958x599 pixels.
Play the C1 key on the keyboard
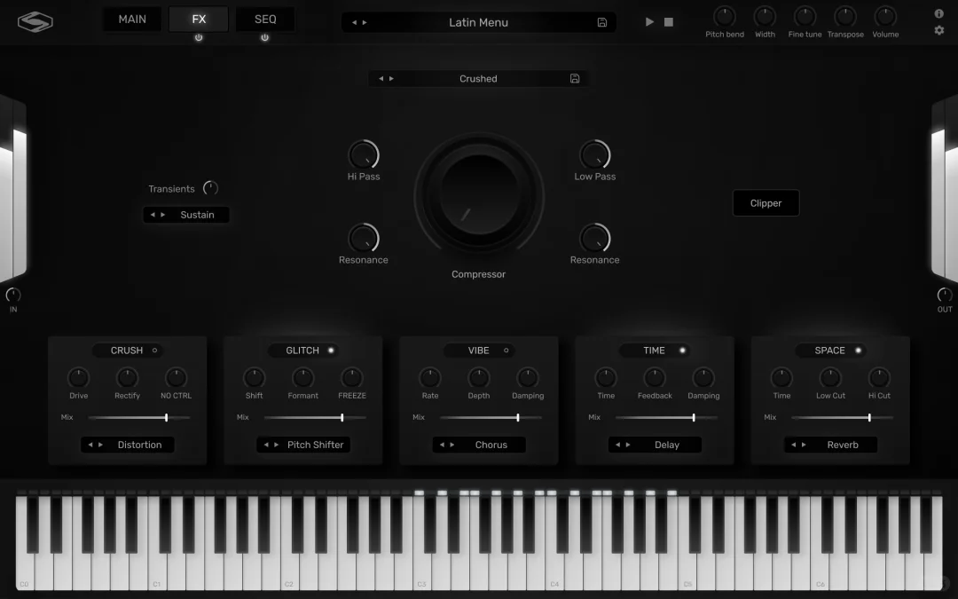pos(158,571)
